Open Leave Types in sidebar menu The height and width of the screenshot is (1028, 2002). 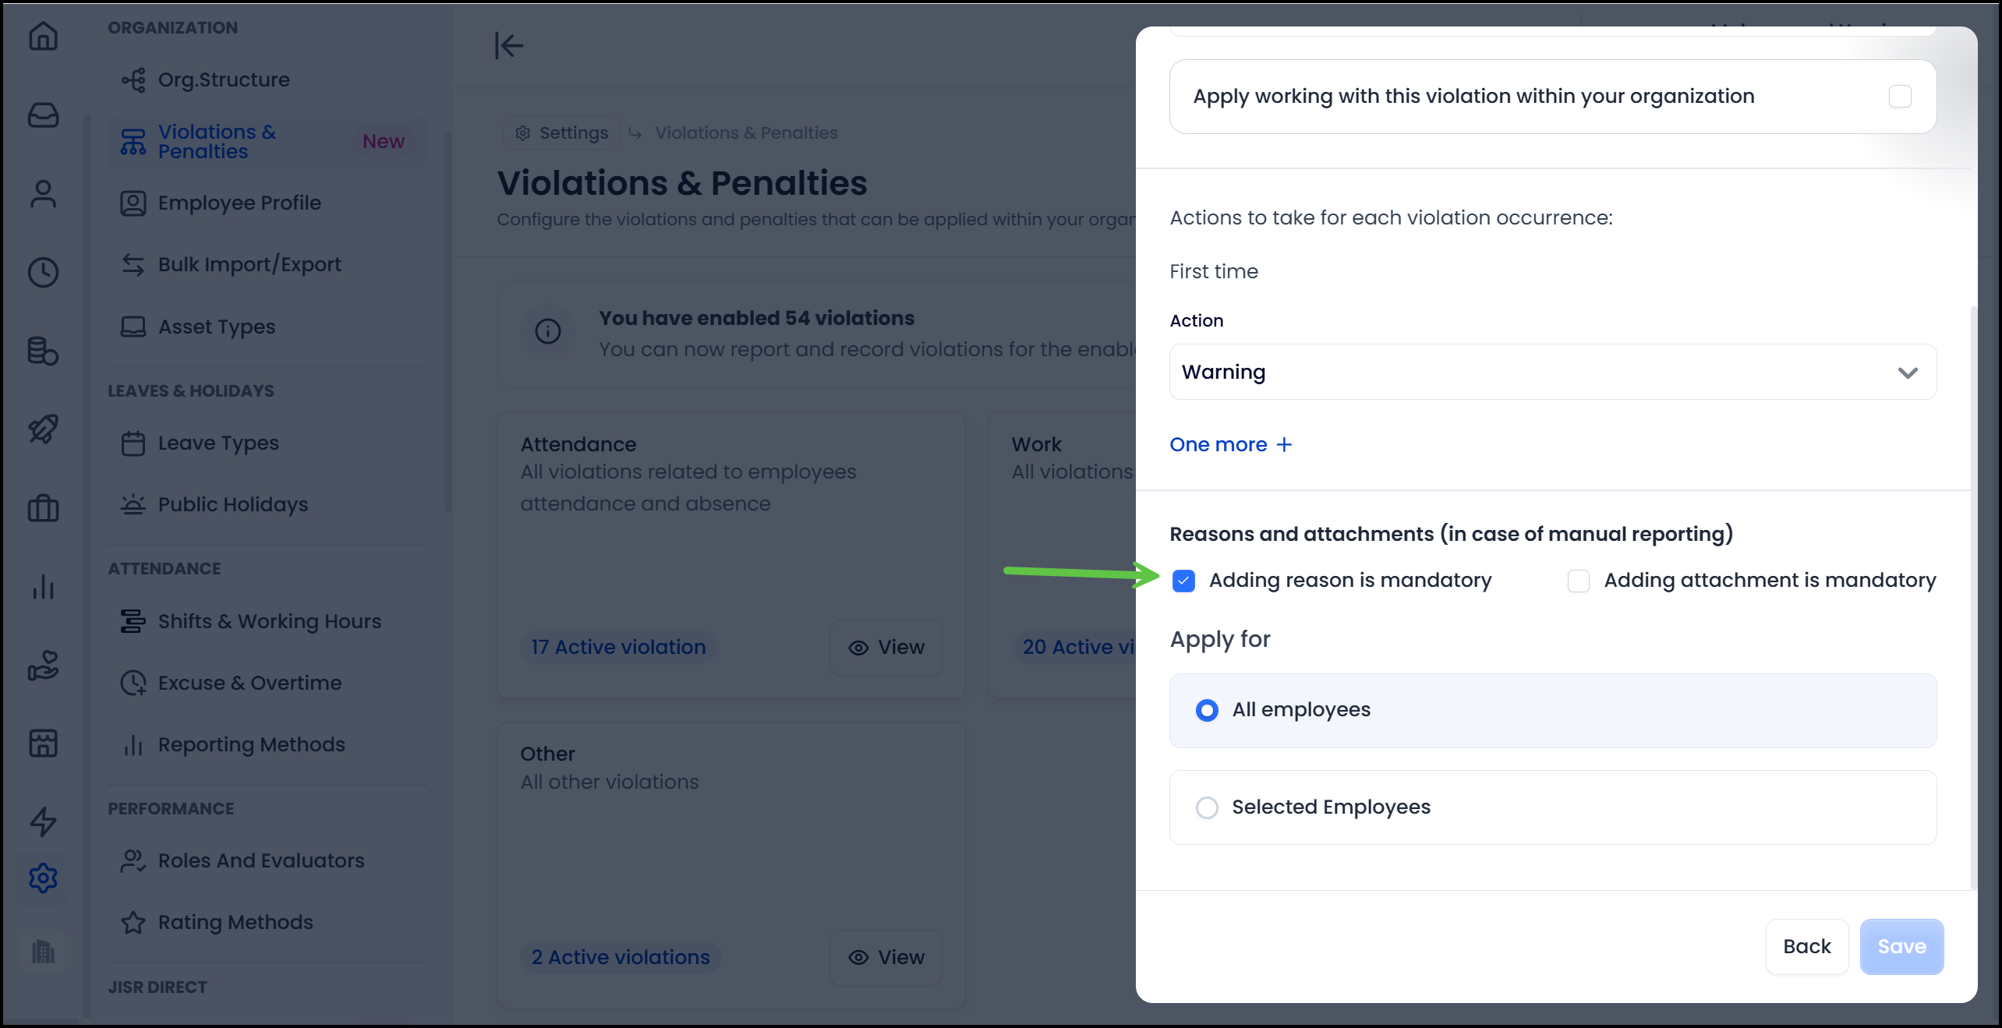pos(218,443)
